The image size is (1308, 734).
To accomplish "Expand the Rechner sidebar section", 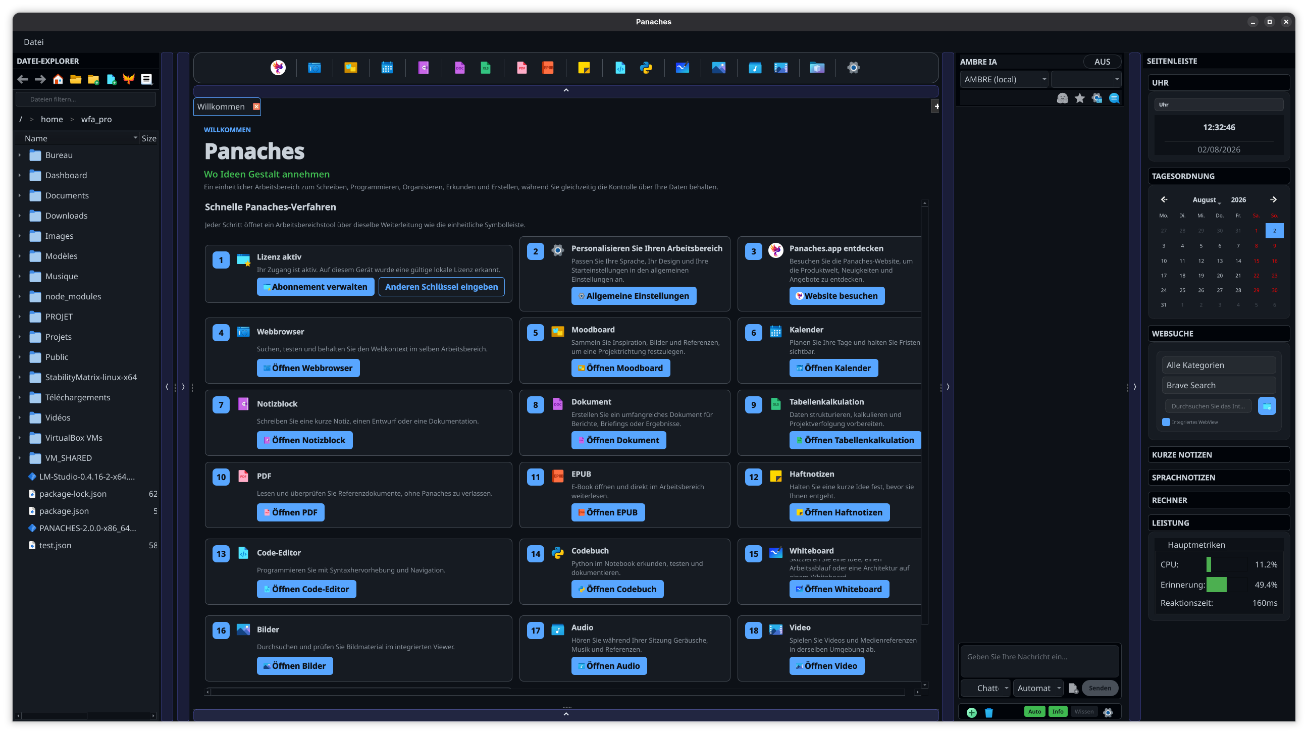I will (x=1219, y=500).
